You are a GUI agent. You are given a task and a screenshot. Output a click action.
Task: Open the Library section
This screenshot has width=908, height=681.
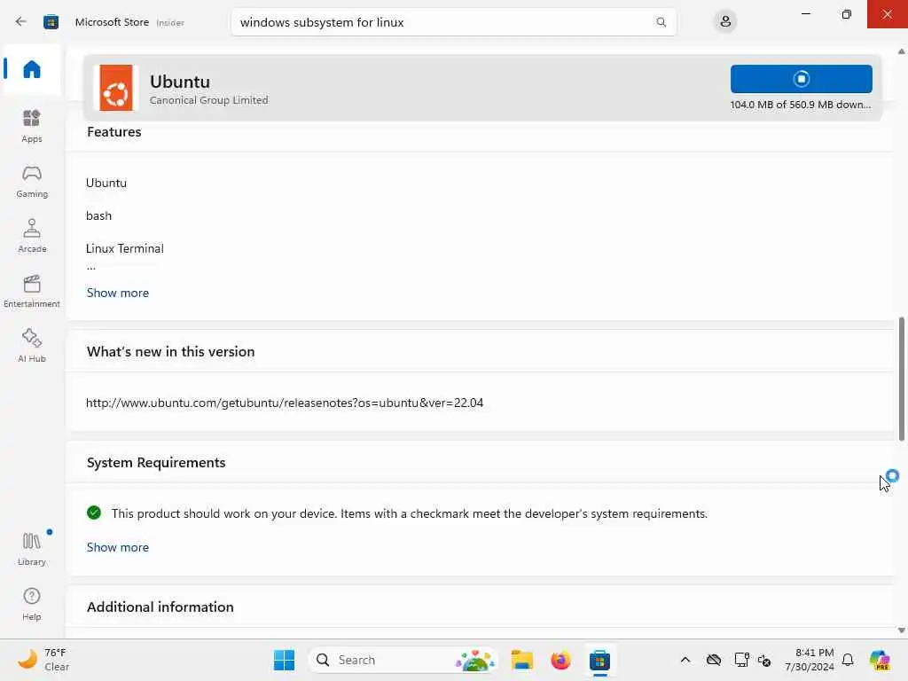click(32, 549)
